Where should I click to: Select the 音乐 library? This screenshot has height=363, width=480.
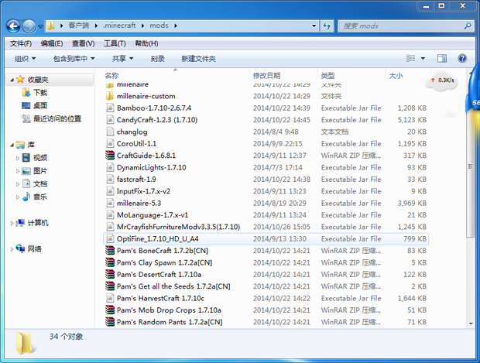tap(35, 197)
